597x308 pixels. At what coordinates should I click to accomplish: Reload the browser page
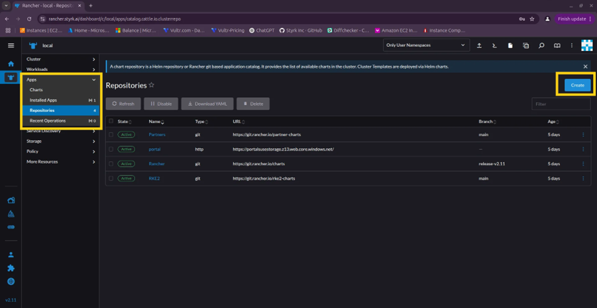coord(29,19)
